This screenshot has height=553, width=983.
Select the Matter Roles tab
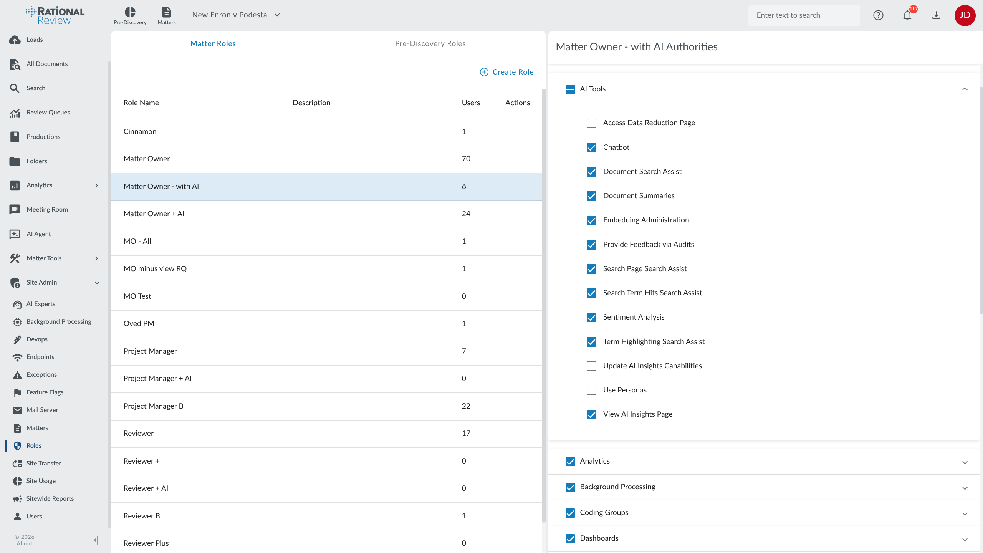213,43
